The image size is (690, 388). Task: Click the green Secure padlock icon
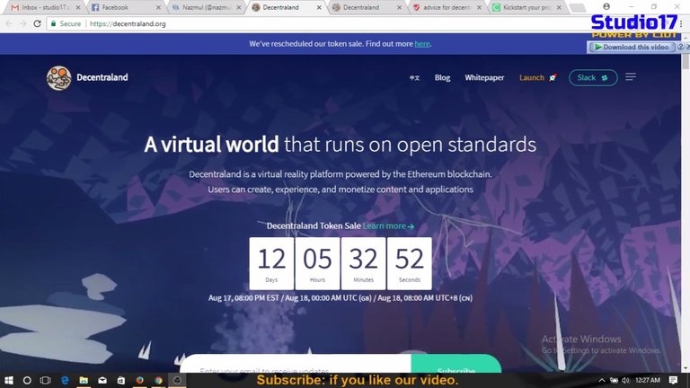point(53,23)
